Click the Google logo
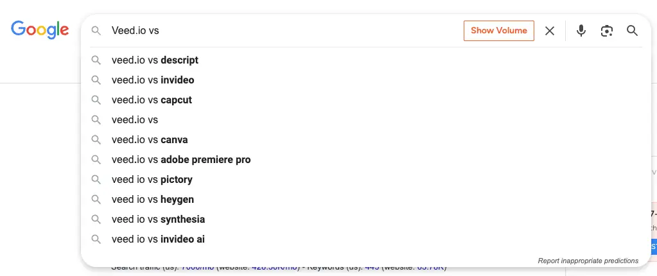Viewport: 657px width, 276px height. tap(40, 30)
